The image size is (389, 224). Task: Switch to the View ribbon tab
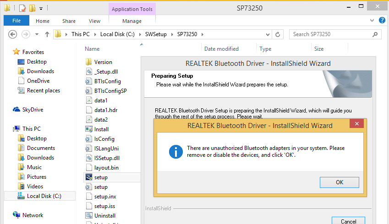coord(94,21)
